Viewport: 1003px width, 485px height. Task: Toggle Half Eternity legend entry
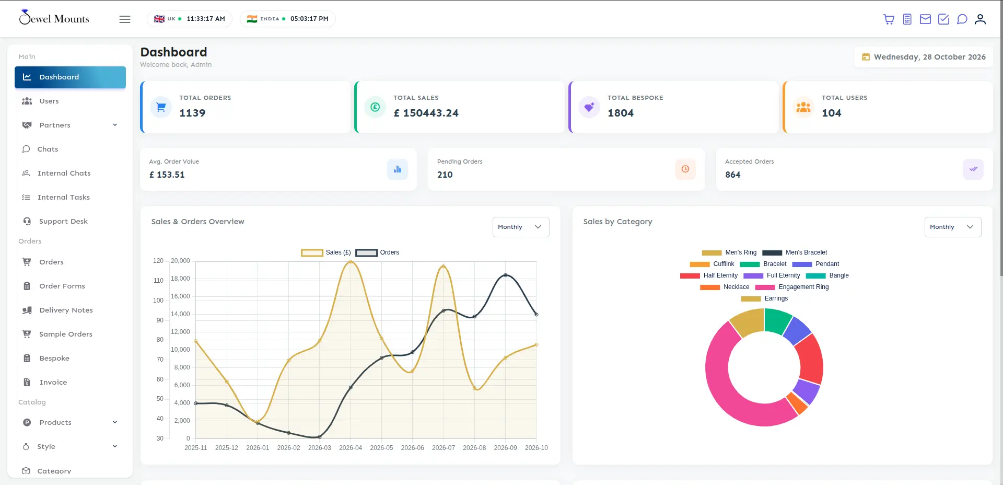(x=709, y=275)
